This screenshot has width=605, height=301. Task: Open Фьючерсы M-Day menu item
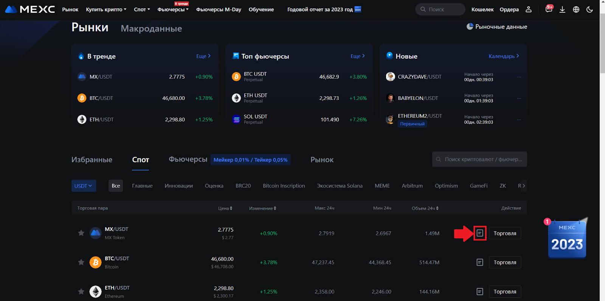click(219, 9)
